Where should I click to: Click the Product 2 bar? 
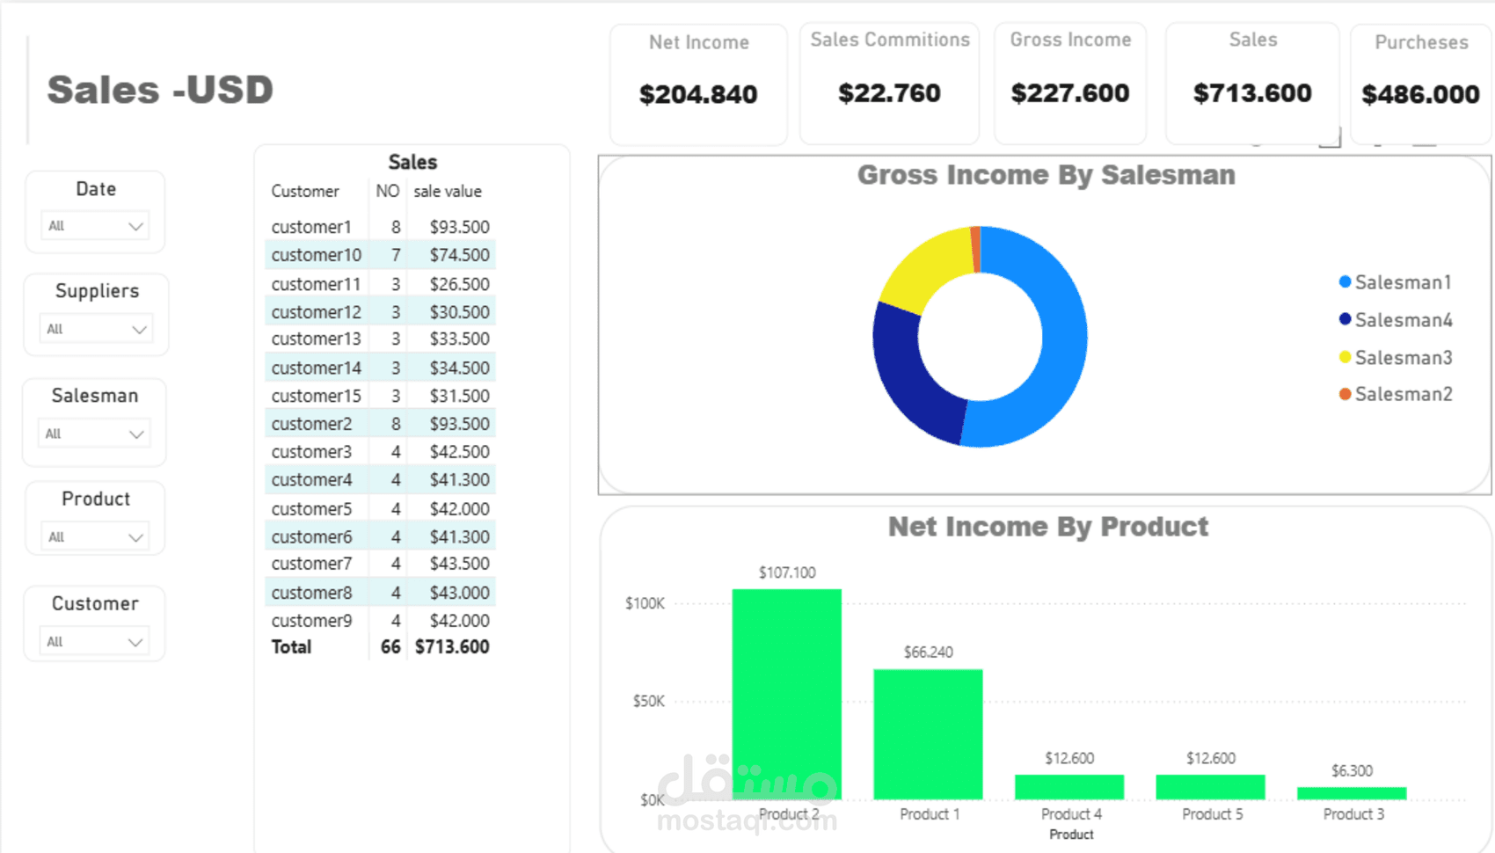click(x=786, y=694)
